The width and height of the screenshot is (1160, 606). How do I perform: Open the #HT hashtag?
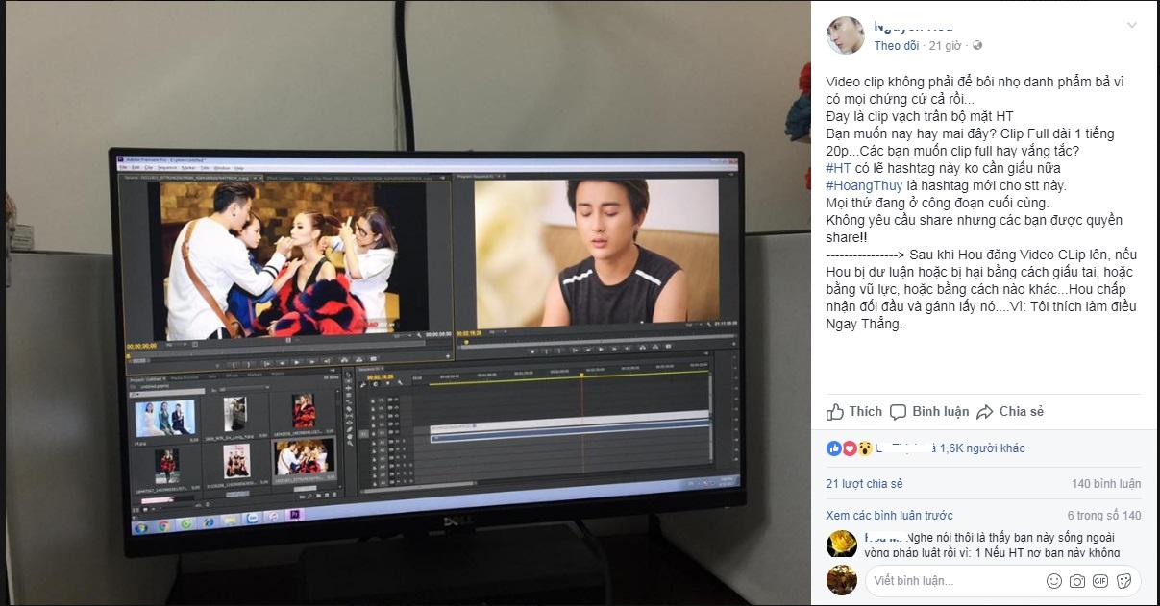point(838,168)
